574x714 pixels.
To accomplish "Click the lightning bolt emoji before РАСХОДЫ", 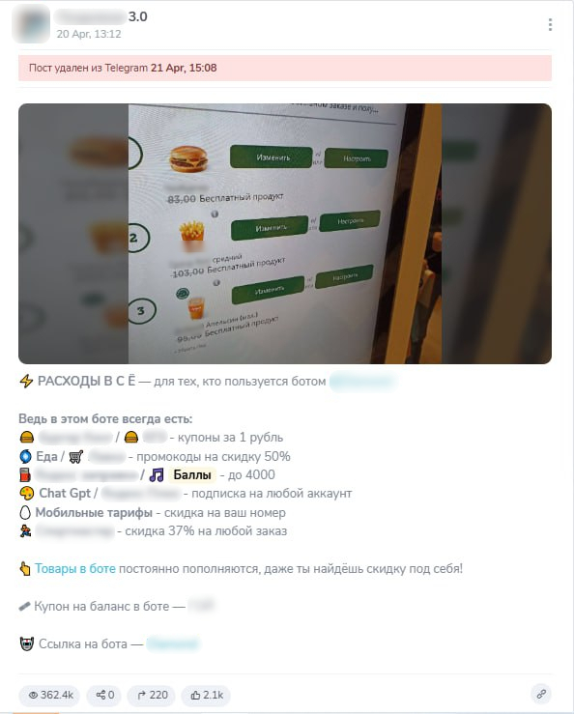I will (26, 381).
